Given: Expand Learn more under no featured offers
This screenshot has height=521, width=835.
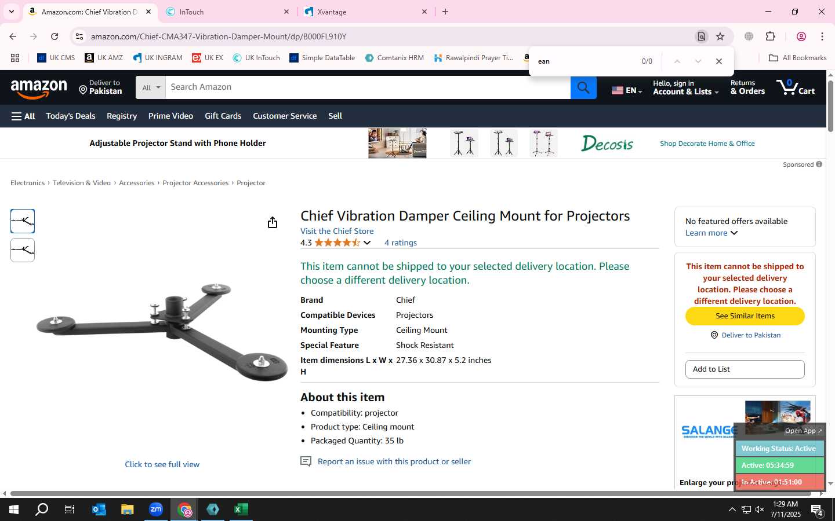Looking at the screenshot, I should [711, 233].
